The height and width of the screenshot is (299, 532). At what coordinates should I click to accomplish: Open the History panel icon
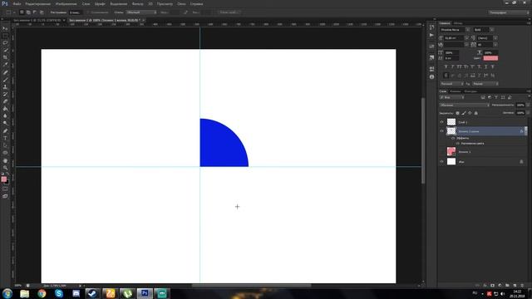coord(431,27)
